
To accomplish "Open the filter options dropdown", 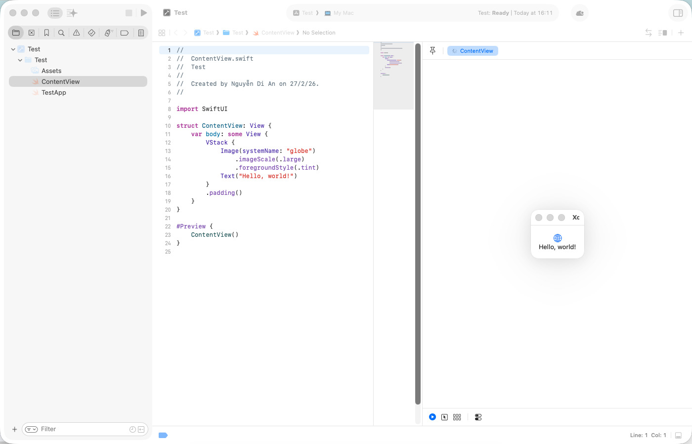I will (x=31, y=429).
